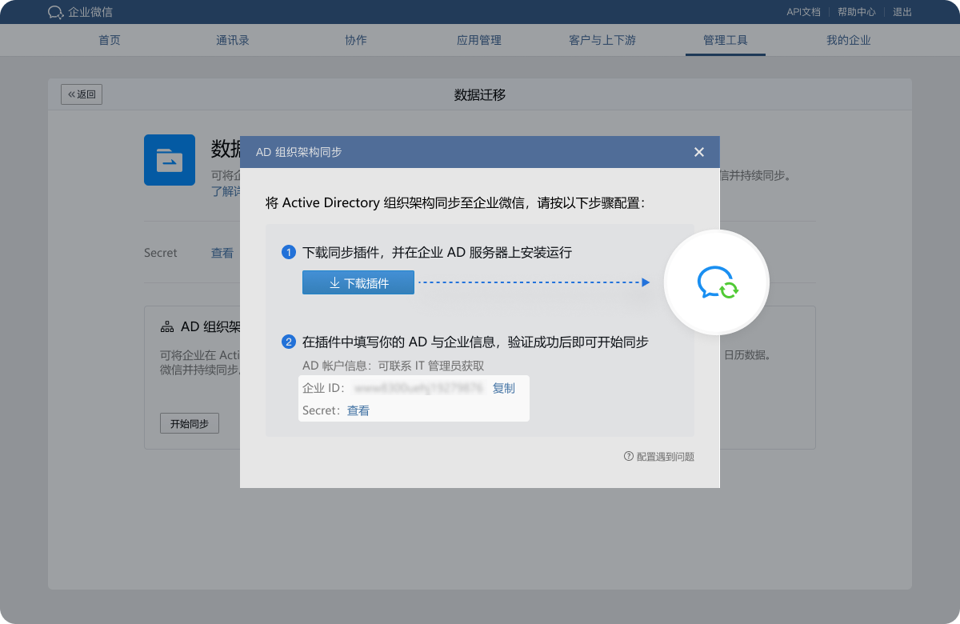Open 帮助中心 in the header
This screenshot has height=624, width=960.
[856, 12]
